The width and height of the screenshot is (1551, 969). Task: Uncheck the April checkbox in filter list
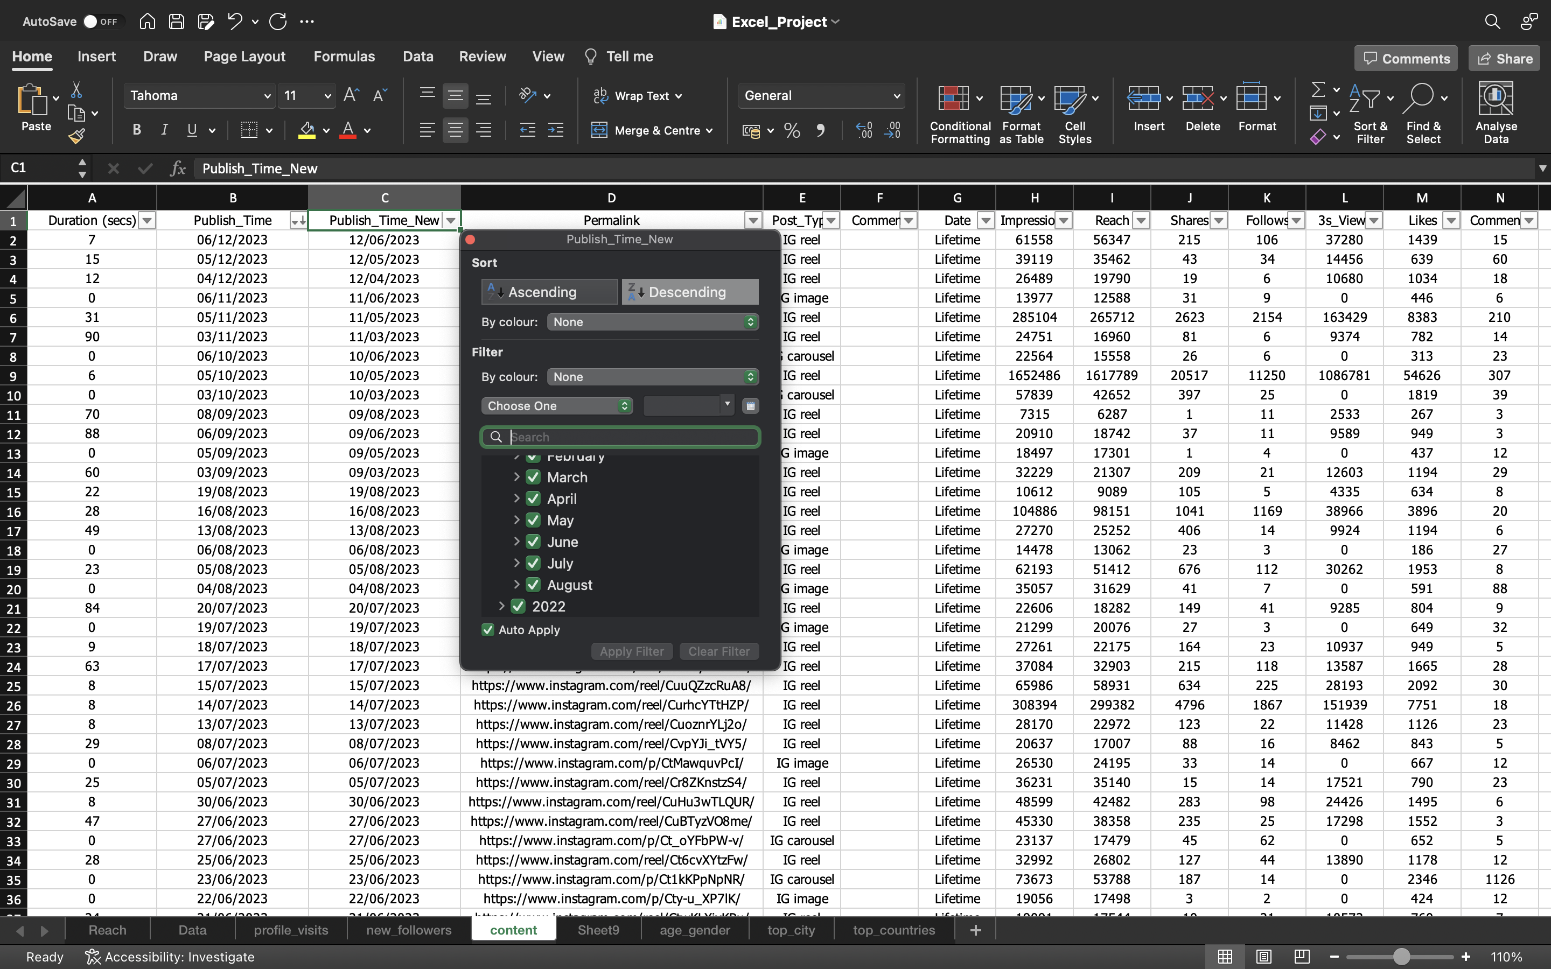[533, 498]
